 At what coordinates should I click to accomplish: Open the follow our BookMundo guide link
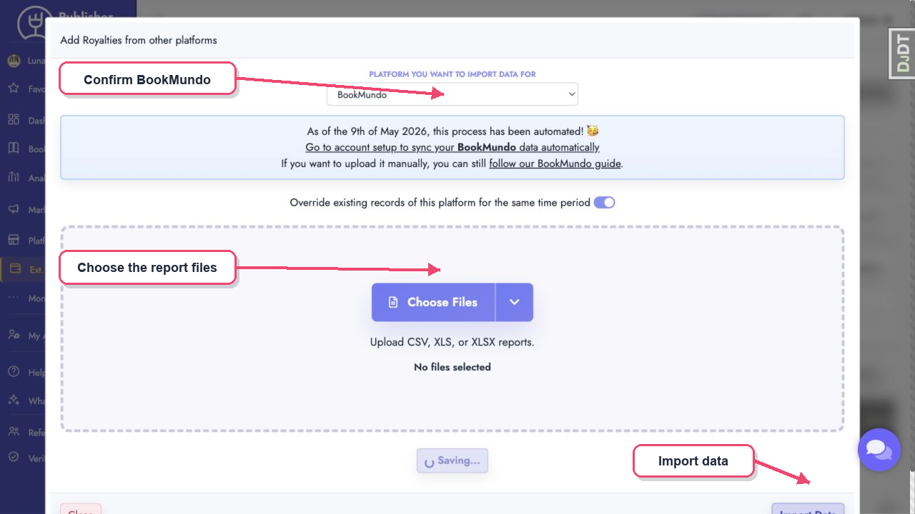[555, 163]
